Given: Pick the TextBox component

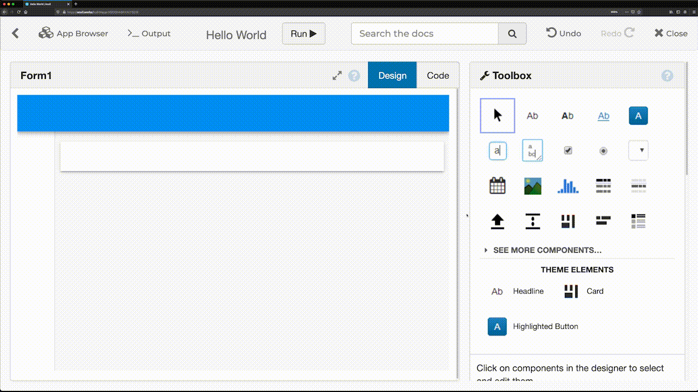Looking at the screenshot, I should 497,151.
